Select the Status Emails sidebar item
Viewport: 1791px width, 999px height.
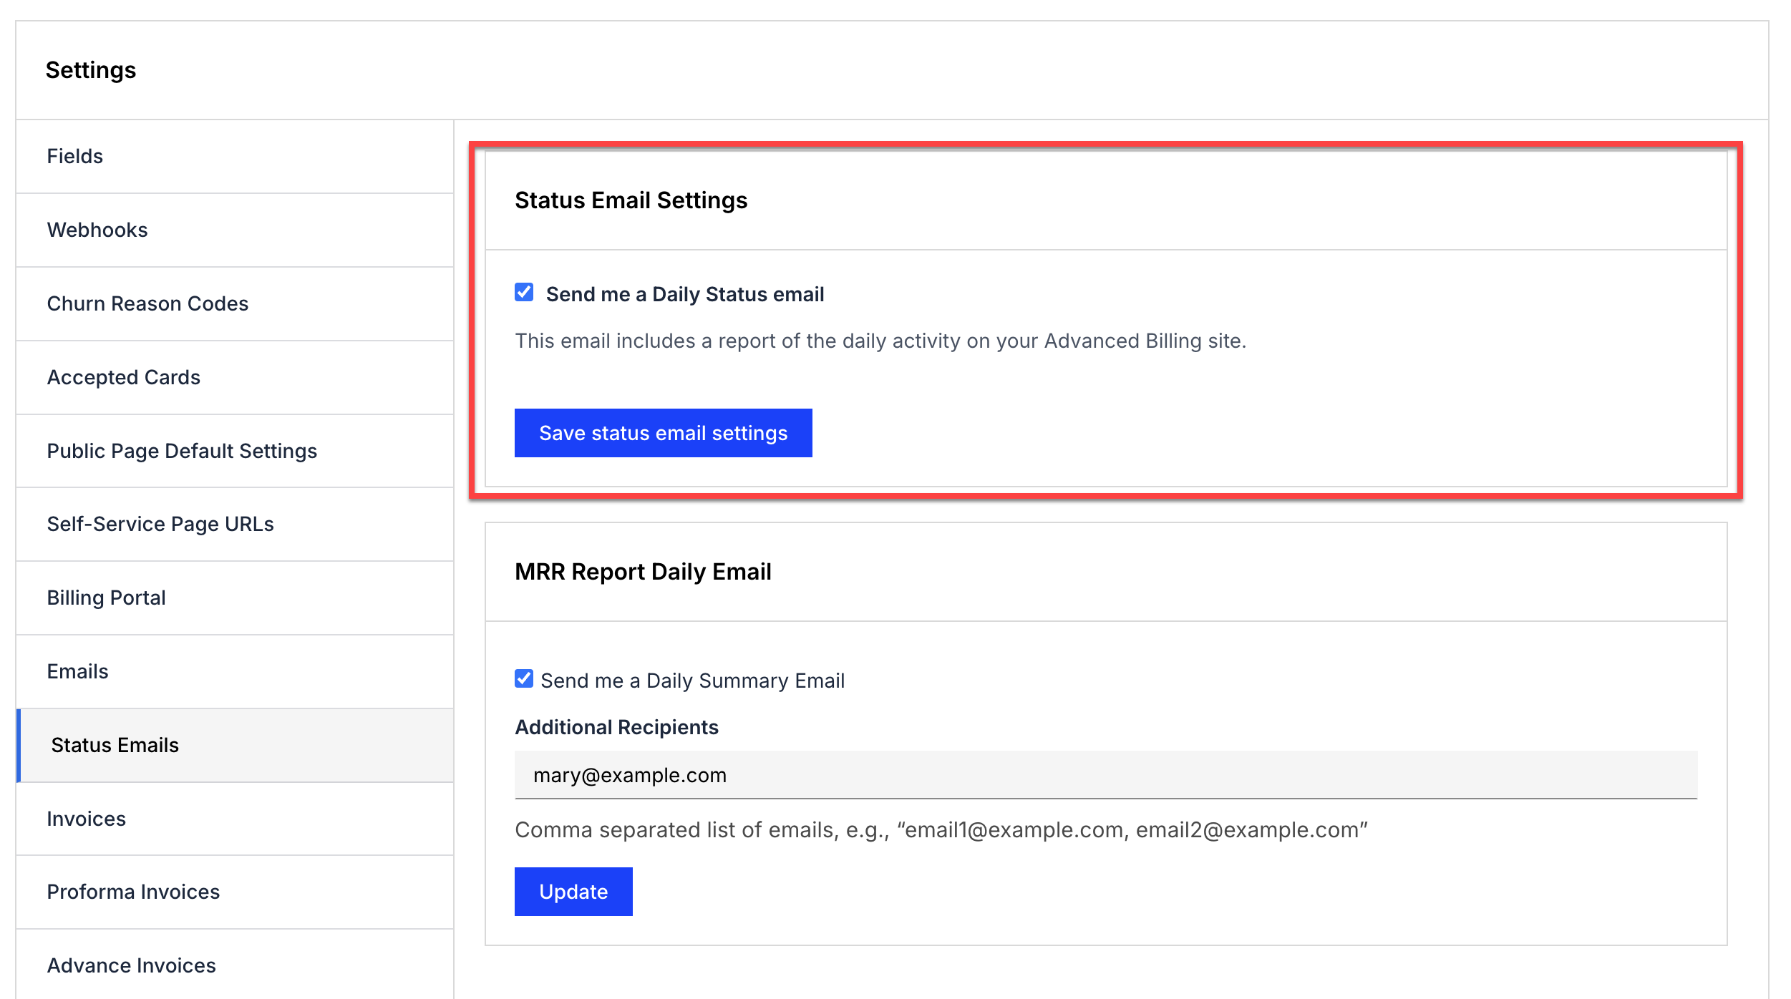pos(235,745)
